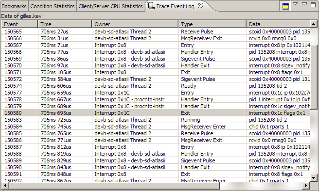
Task: Select event row 150589
Action: [156, 160]
